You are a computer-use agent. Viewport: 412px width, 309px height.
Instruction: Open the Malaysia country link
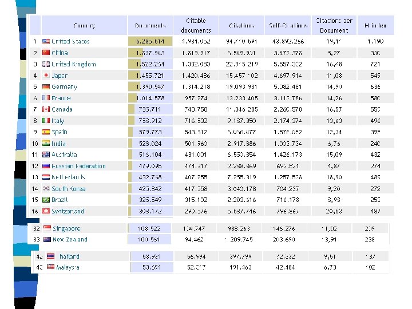68,267
